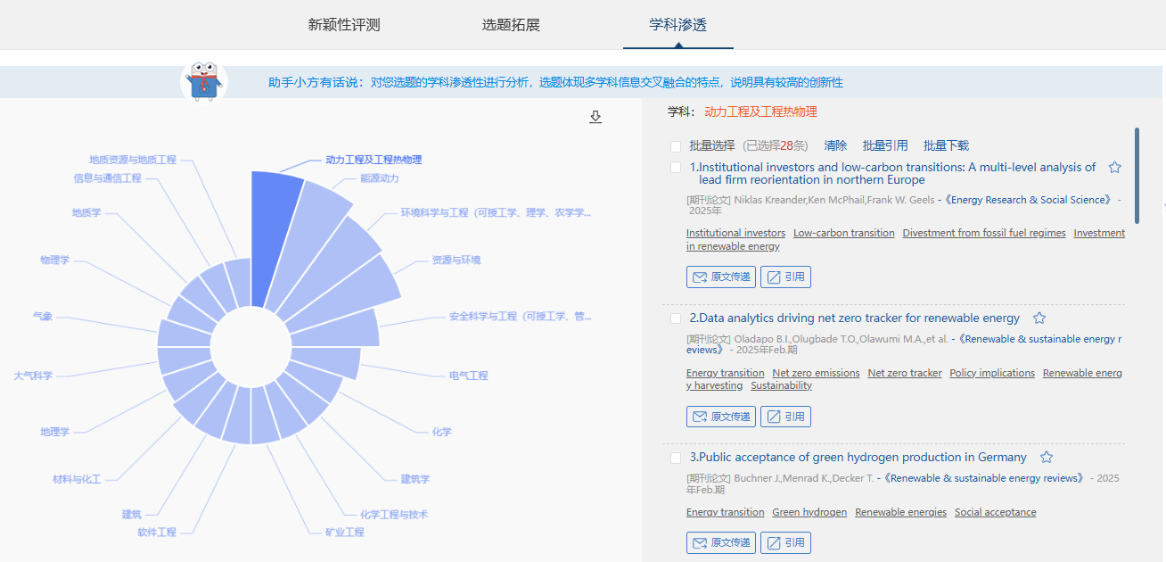This screenshot has height=562, width=1166.
Task: Click 清除 to clear selections
Action: (835, 145)
